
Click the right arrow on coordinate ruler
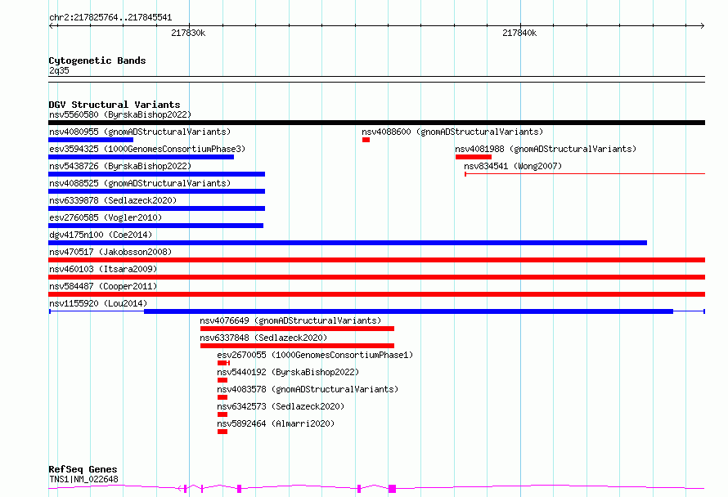coord(702,25)
